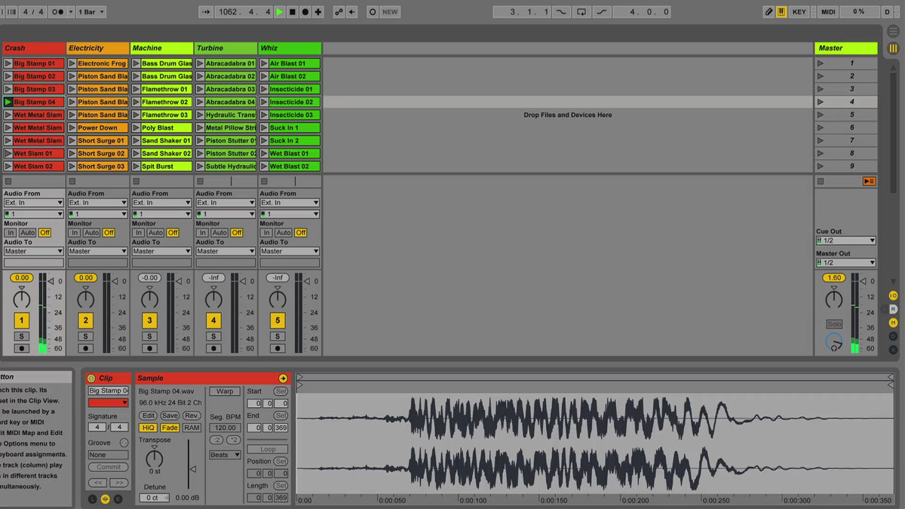
Task: Click Stop All Clips button in Master
Action: tap(821, 182)
